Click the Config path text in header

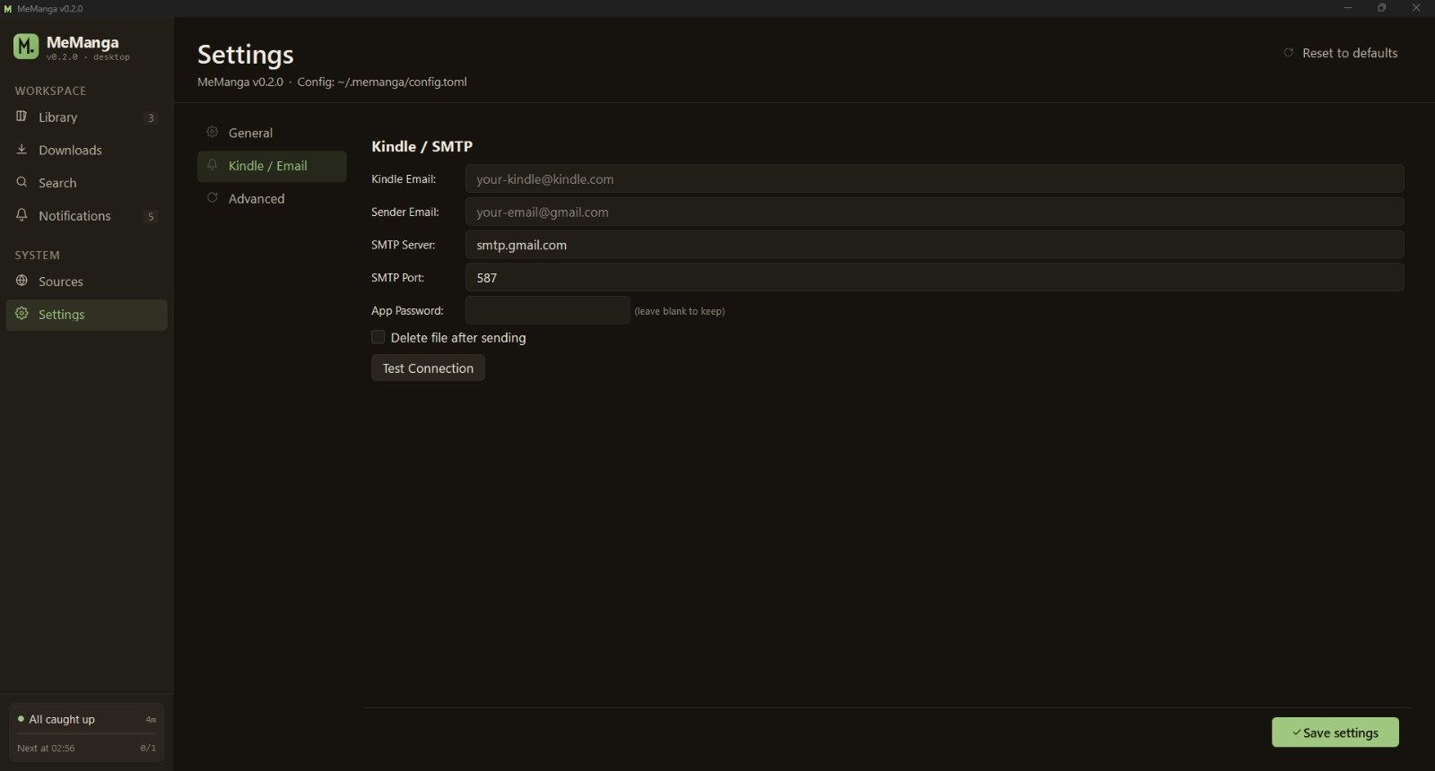[382, 82]
